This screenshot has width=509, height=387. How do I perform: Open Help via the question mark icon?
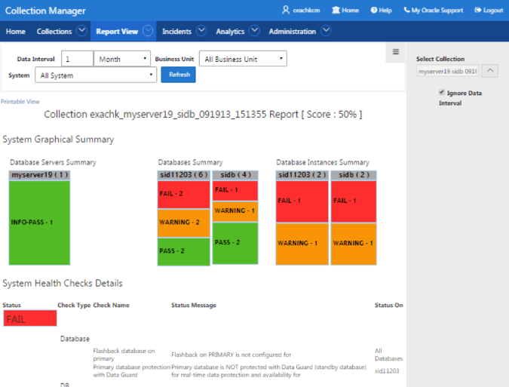[374, 11]
